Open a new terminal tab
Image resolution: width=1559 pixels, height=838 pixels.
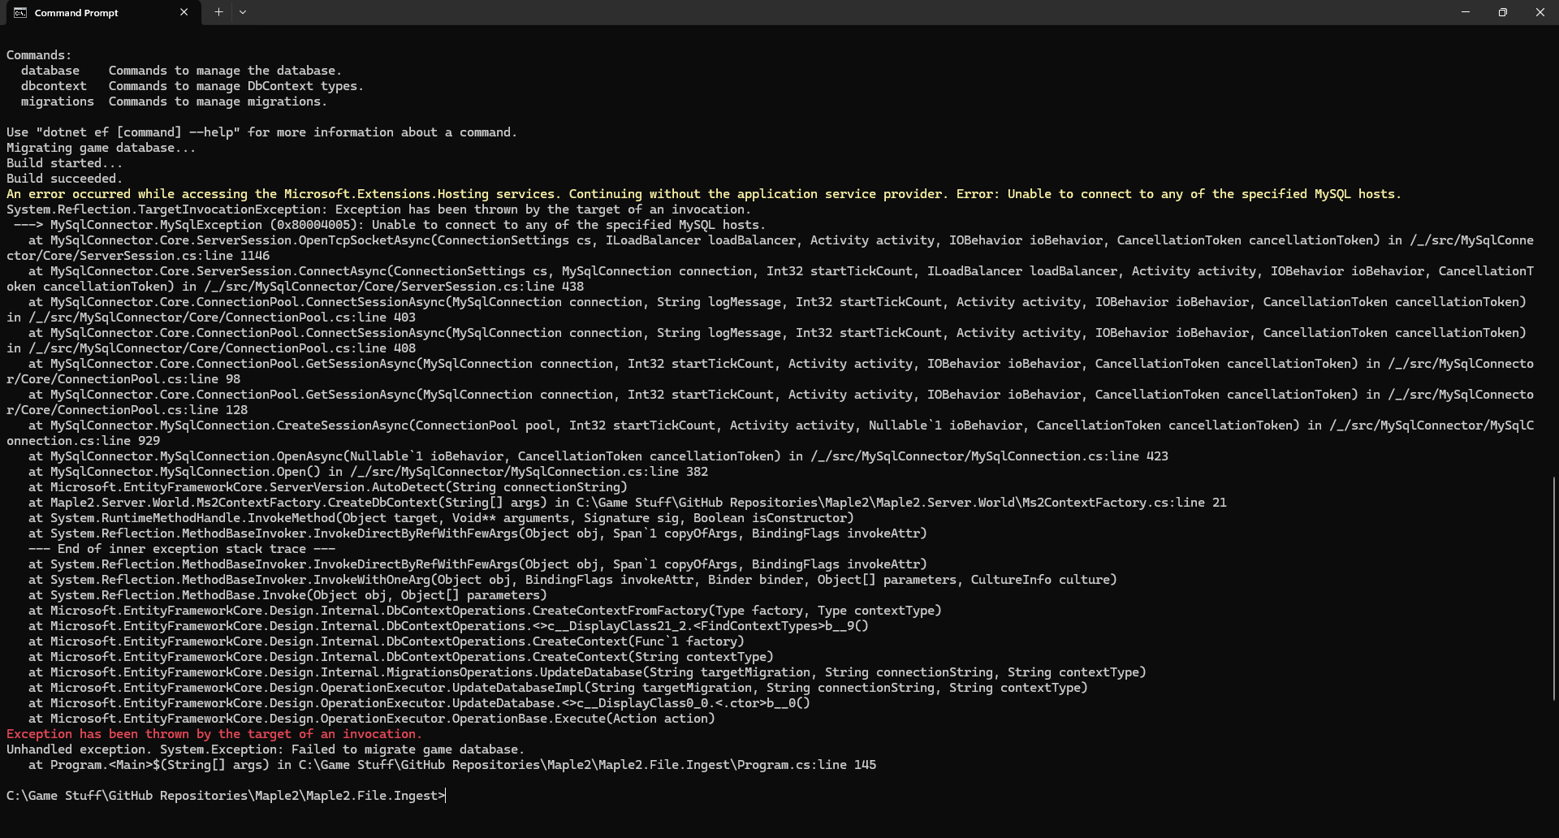[x=218, y=12]
